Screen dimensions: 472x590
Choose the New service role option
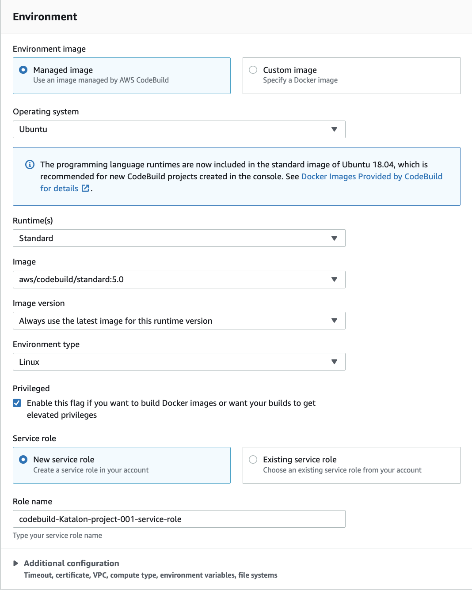23,460
